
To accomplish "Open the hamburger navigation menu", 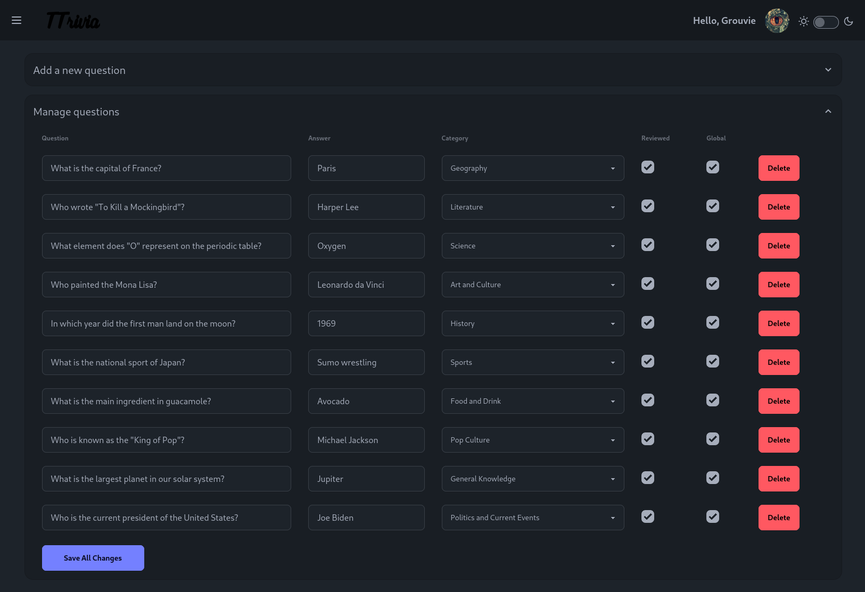I will [17, 20].
